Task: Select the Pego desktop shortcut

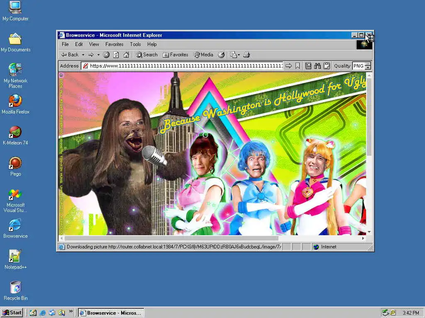Action: click(x=15, y=166)
